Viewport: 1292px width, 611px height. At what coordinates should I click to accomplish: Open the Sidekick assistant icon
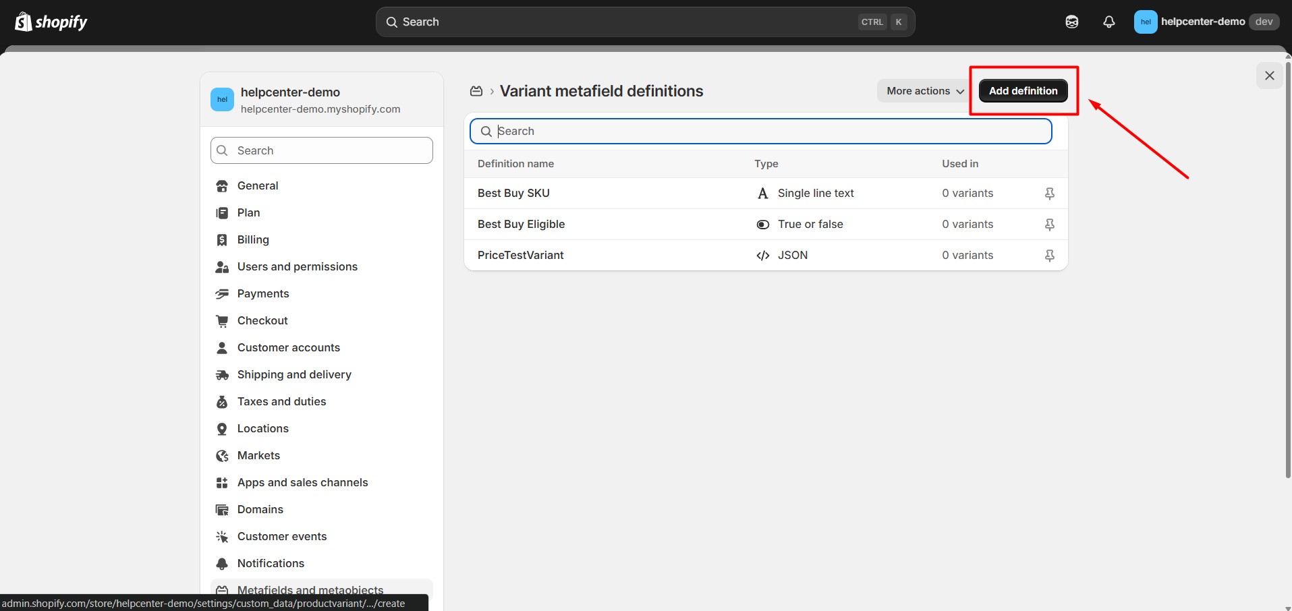[1071, 22]
